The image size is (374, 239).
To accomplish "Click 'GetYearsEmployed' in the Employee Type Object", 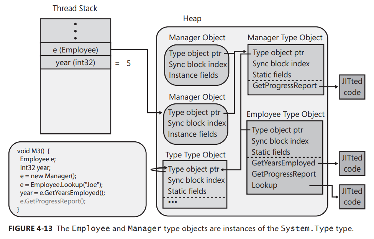I will click(x=283, y=163).
